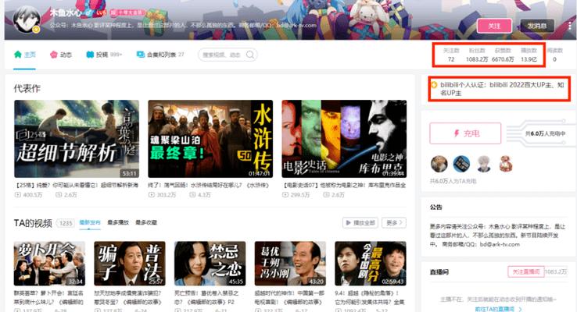Open the first charging supporter avatar
This screenshot has height=312, width=577.
click(x=439, y=164)
